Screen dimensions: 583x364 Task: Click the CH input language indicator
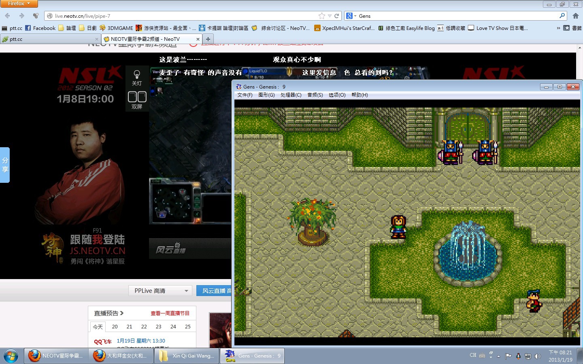[473, 356]
